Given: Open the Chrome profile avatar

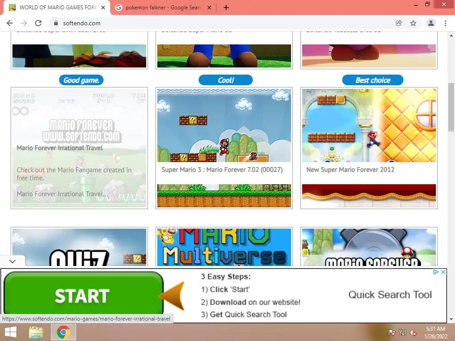Looking at the screenshot, I should [431, 23].
